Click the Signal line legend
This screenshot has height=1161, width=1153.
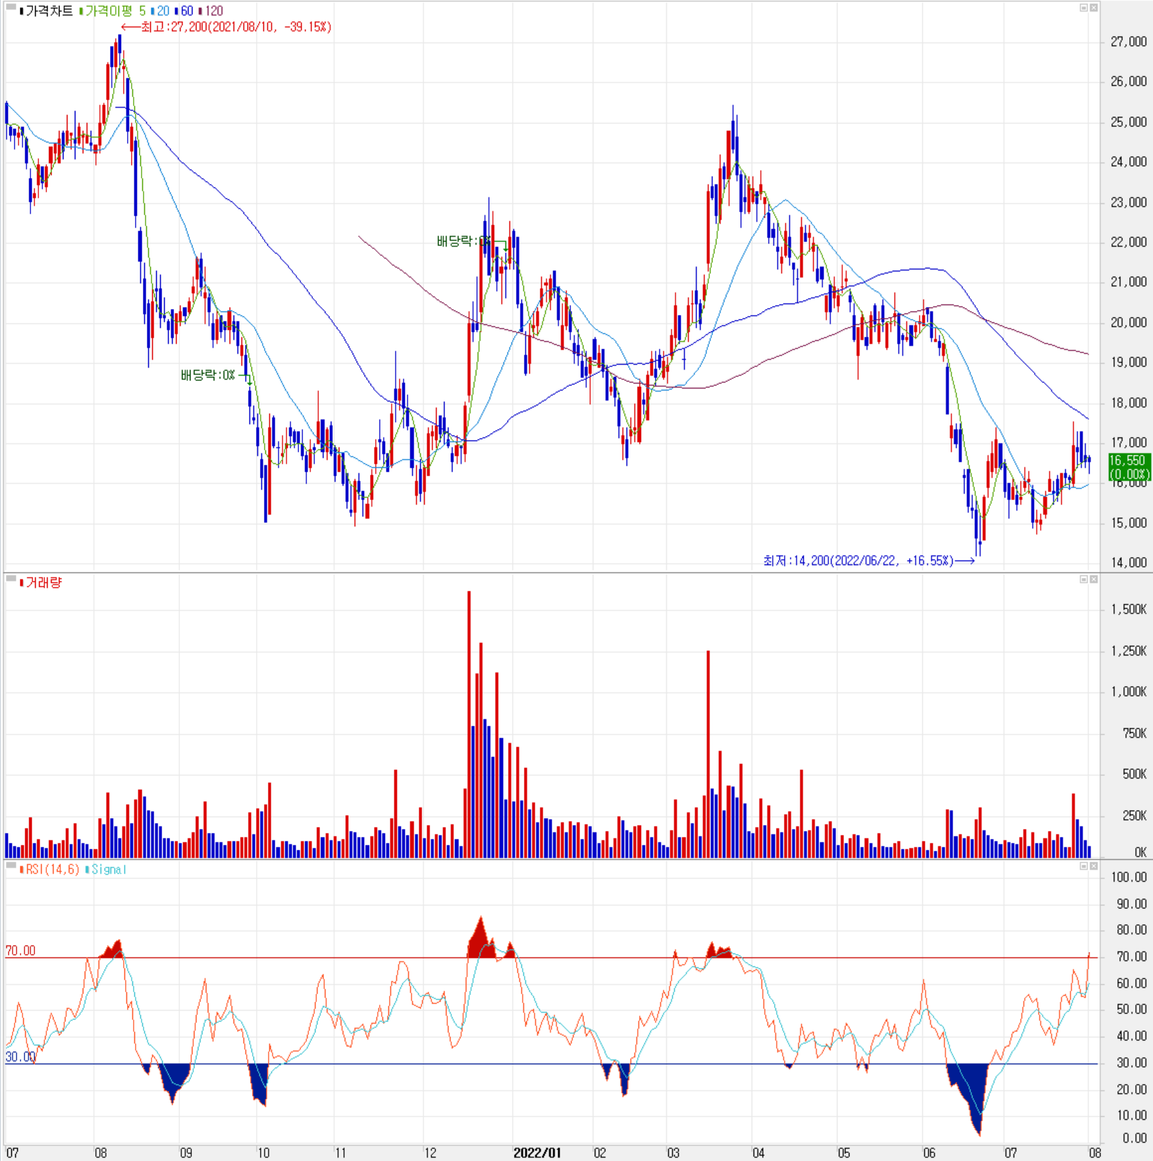click(106, 869)
